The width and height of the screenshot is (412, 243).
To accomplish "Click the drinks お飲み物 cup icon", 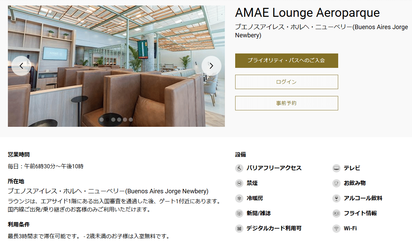I will click(336, 183).
